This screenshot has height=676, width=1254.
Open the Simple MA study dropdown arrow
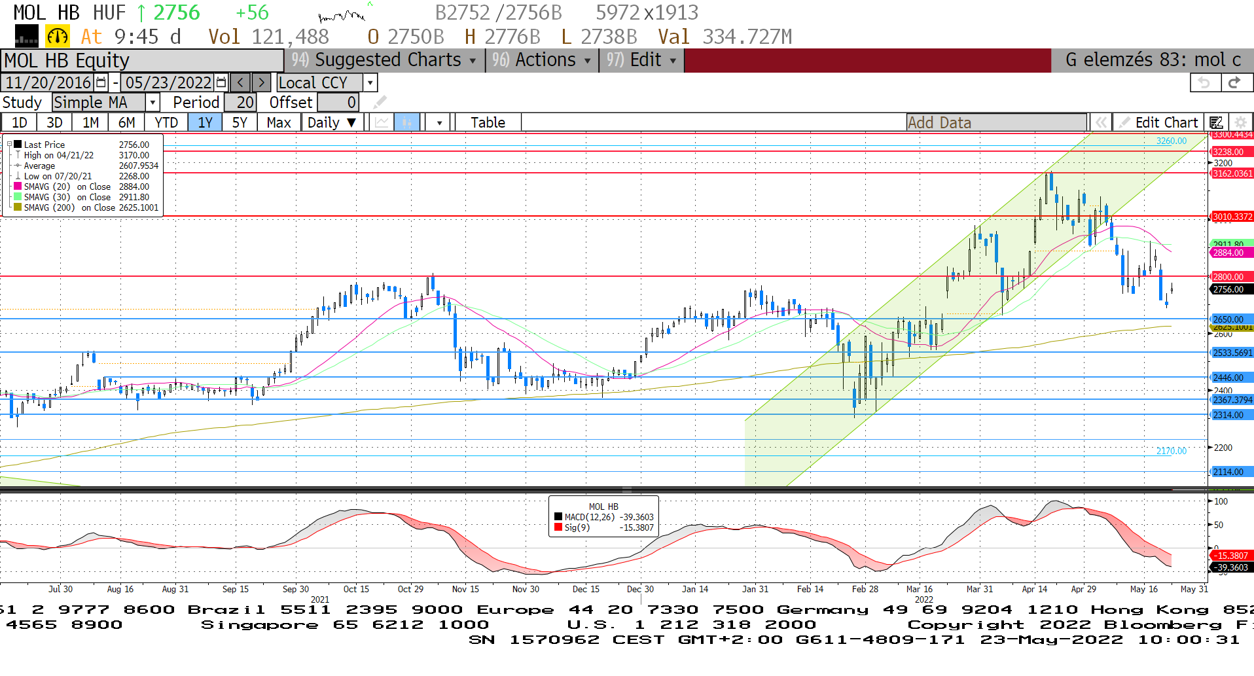click(152, 102)
